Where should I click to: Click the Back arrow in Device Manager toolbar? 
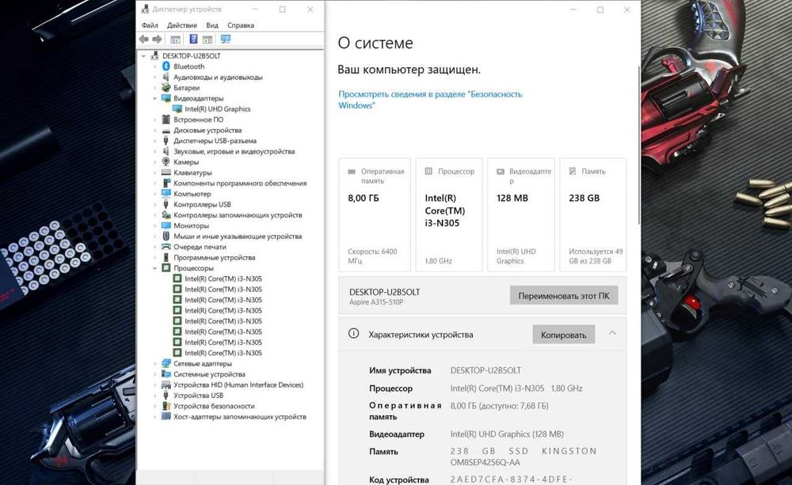(144, 40)
